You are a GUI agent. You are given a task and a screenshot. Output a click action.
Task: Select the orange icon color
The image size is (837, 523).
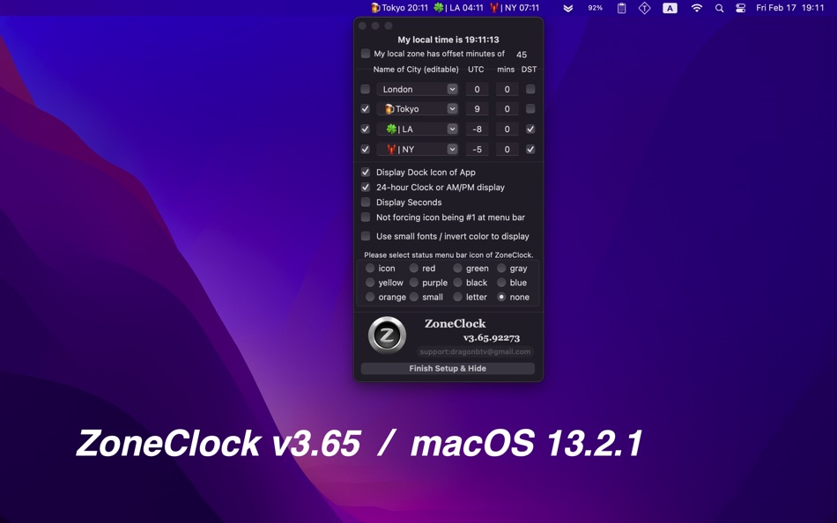click(x=370, y=298)
